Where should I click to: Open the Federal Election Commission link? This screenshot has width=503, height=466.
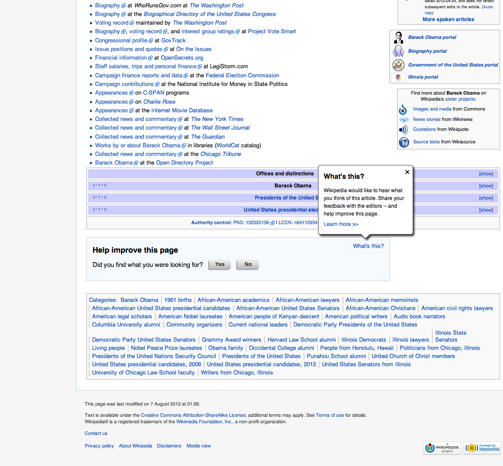tap(242, 76)
